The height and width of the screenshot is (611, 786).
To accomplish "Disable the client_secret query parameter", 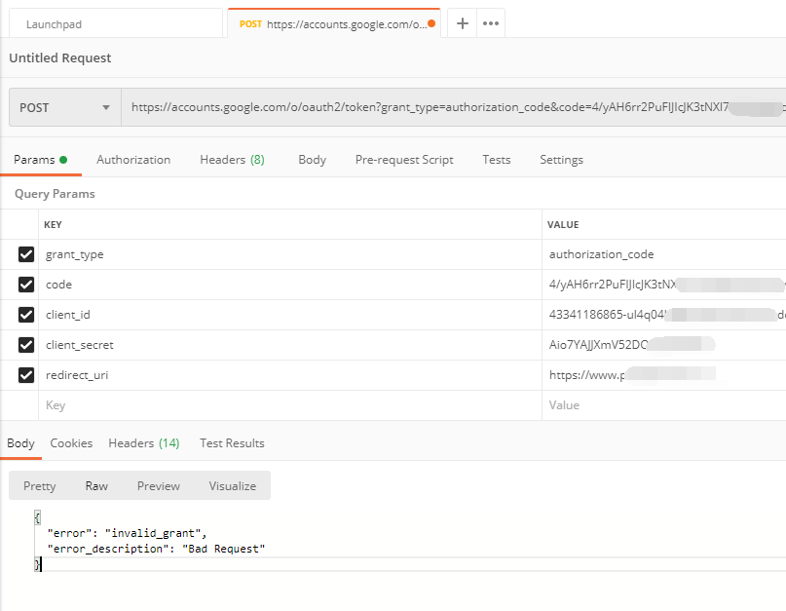I will point(24,344).
